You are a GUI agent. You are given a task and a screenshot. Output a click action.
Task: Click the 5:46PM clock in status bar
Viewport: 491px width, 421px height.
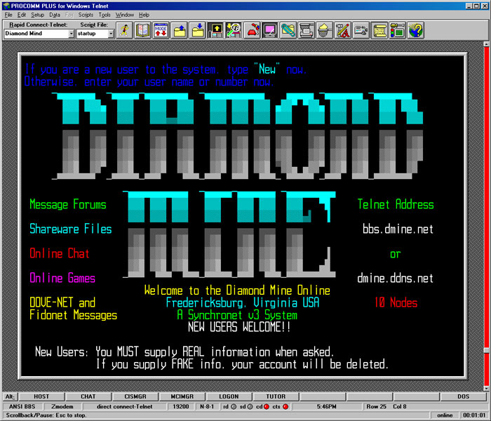(326, 406)
